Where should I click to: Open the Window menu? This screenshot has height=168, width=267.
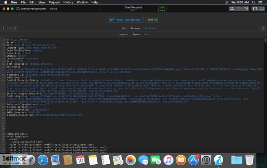pos(82,2)
